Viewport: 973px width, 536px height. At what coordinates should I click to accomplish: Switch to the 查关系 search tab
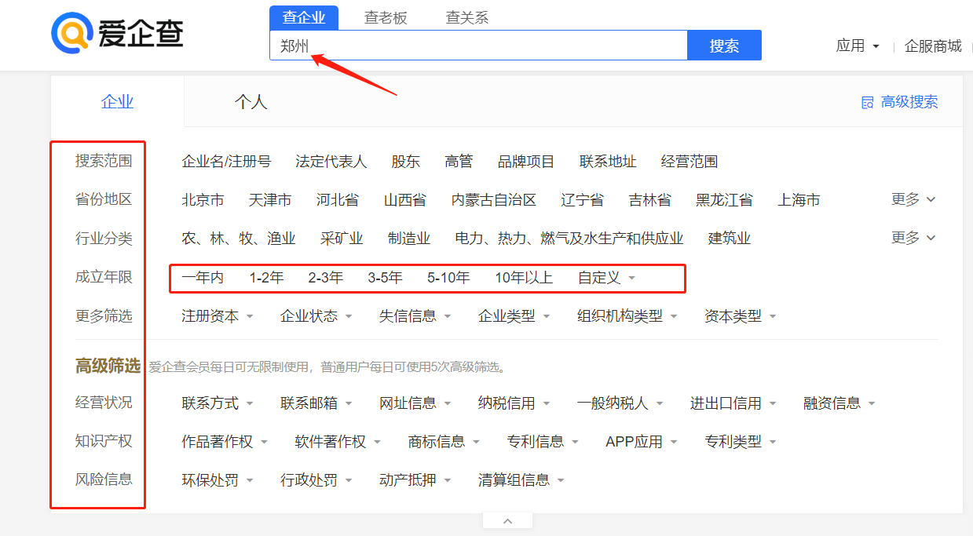click(x=466, y=17)
